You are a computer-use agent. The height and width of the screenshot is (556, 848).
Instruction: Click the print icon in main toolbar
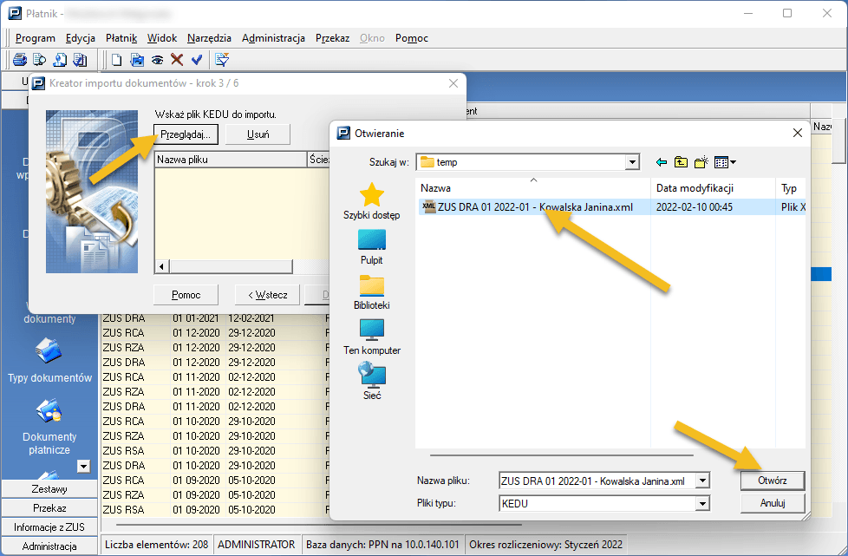click(19, 60)
